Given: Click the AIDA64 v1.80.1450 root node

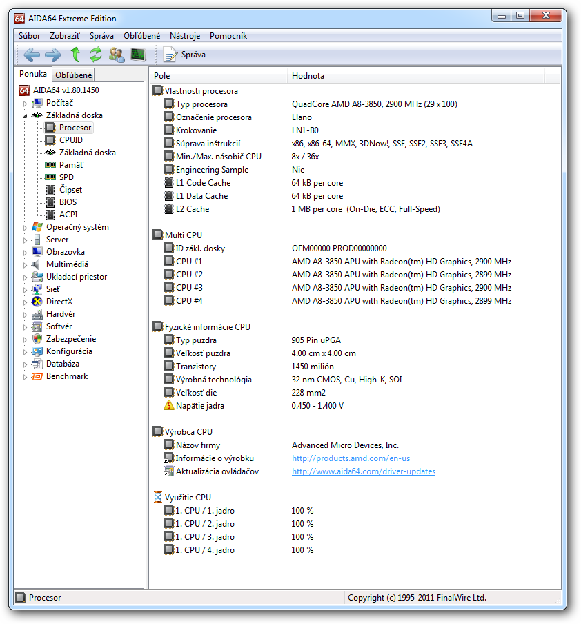Looking at the screenshot, I should [66, 90].
